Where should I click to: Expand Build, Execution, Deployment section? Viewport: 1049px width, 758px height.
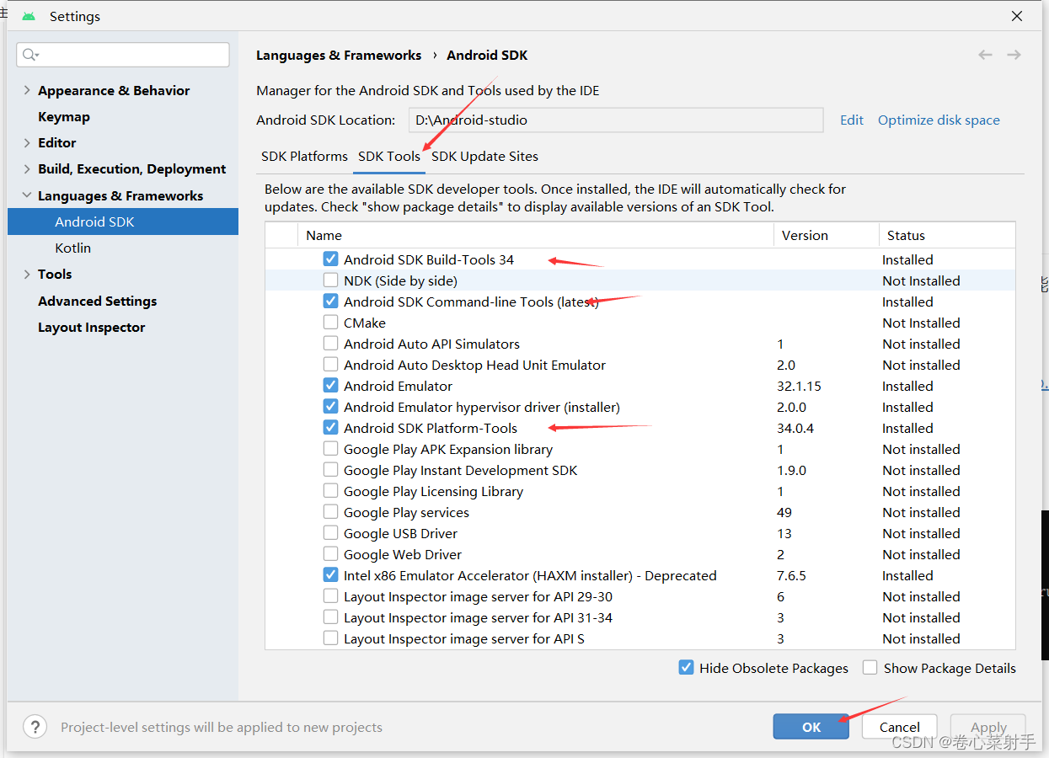coord(27,168)
